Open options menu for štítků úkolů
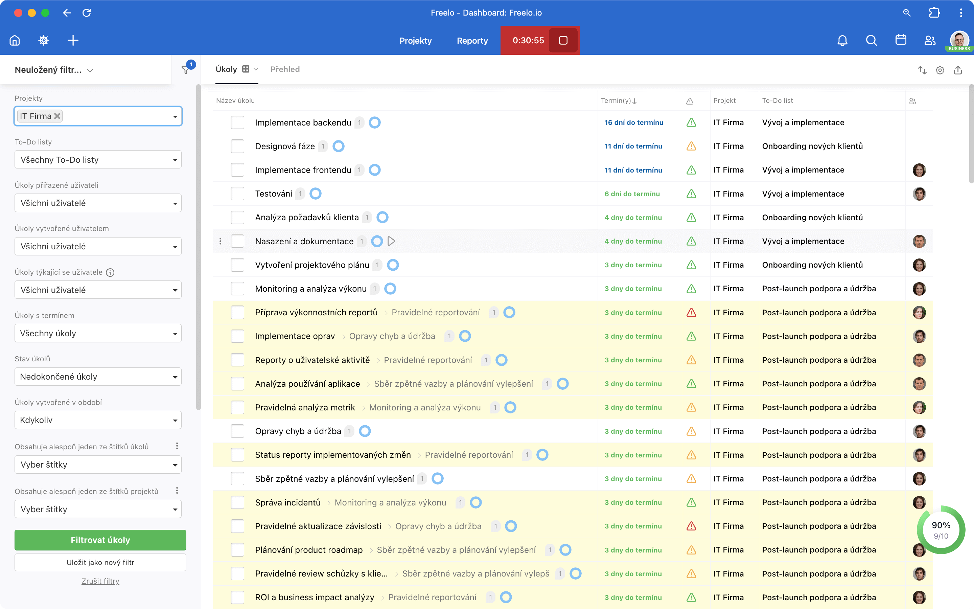The height and width of the screenshot is (609, 974). point(177,446)
